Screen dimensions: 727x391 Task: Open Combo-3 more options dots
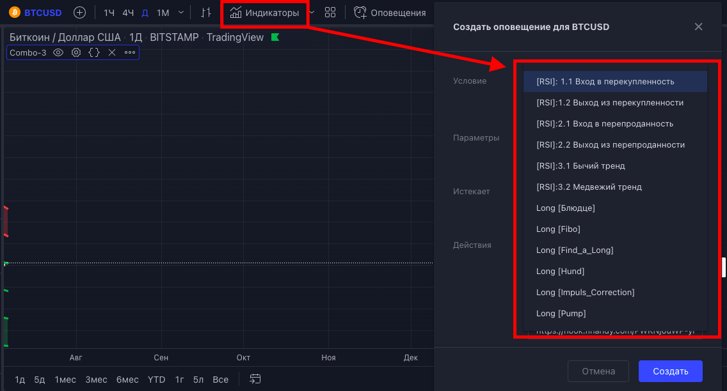point(130,53)
